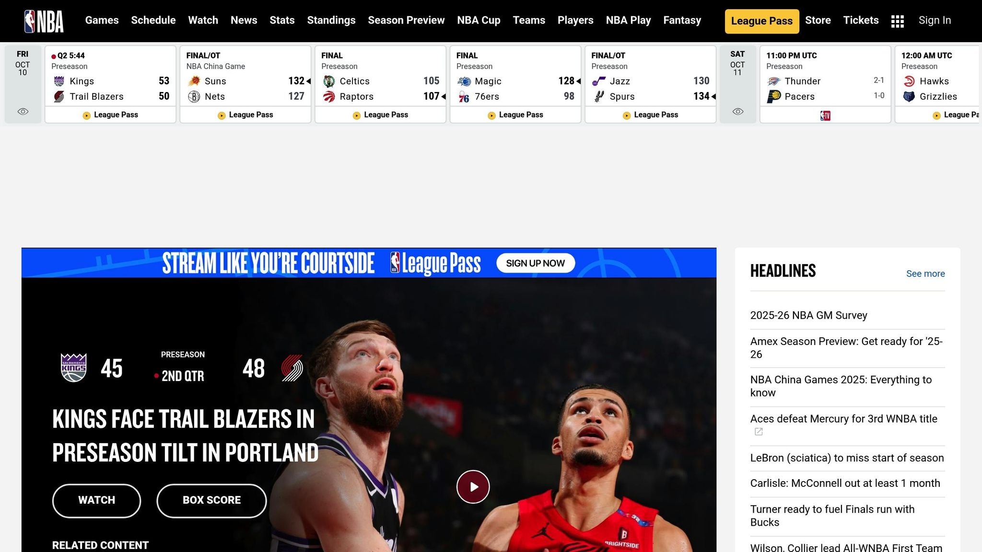Click the Sacramento Kings logo in hero section
The height and width of the screenshot is (552, 982).
pyautogui.click(x=74, y=368)
